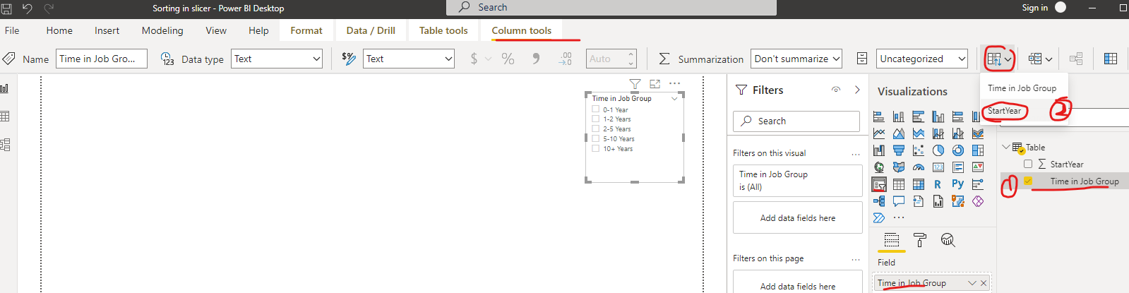Select the Area chart visualization
This screenshot has height=293, width=1129.
point(899,133)
